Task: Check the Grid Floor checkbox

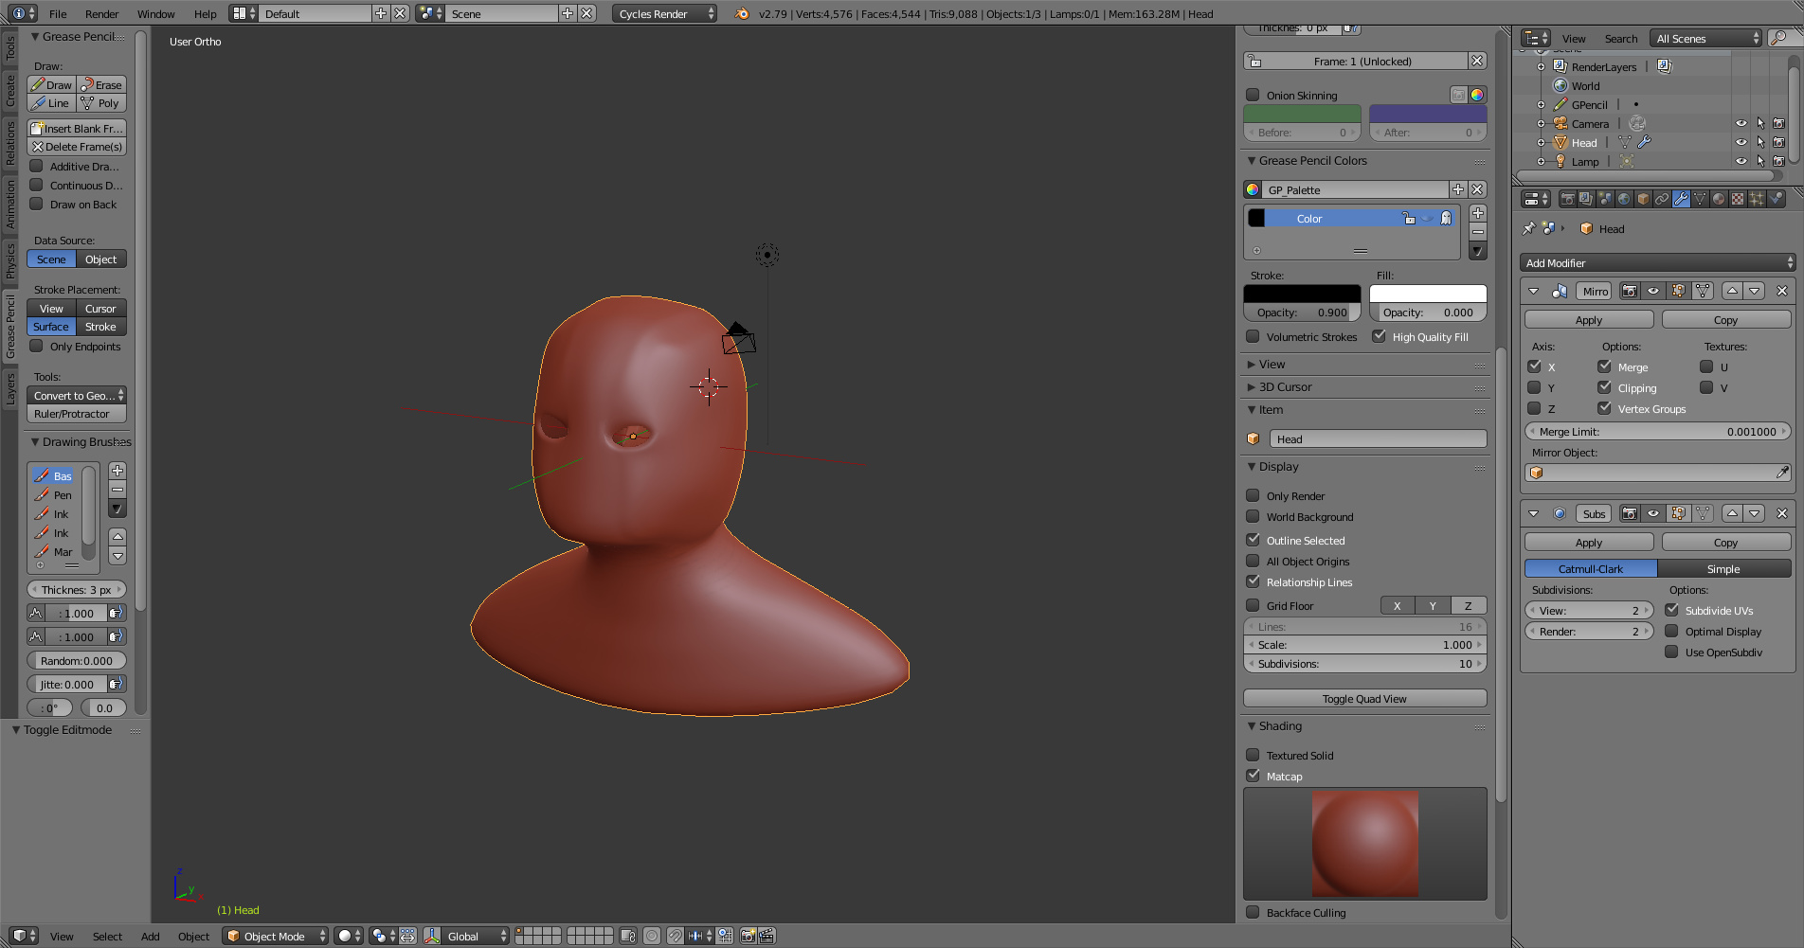Action: point(1253,605)
